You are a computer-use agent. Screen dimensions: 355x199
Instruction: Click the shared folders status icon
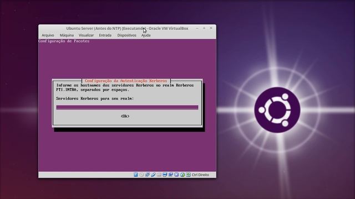pos(159,175)
